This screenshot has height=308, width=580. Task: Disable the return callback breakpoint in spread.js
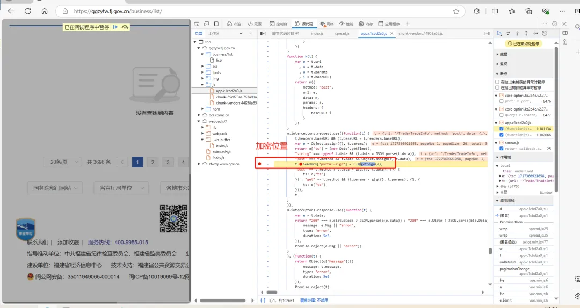[x=501, y=149]
